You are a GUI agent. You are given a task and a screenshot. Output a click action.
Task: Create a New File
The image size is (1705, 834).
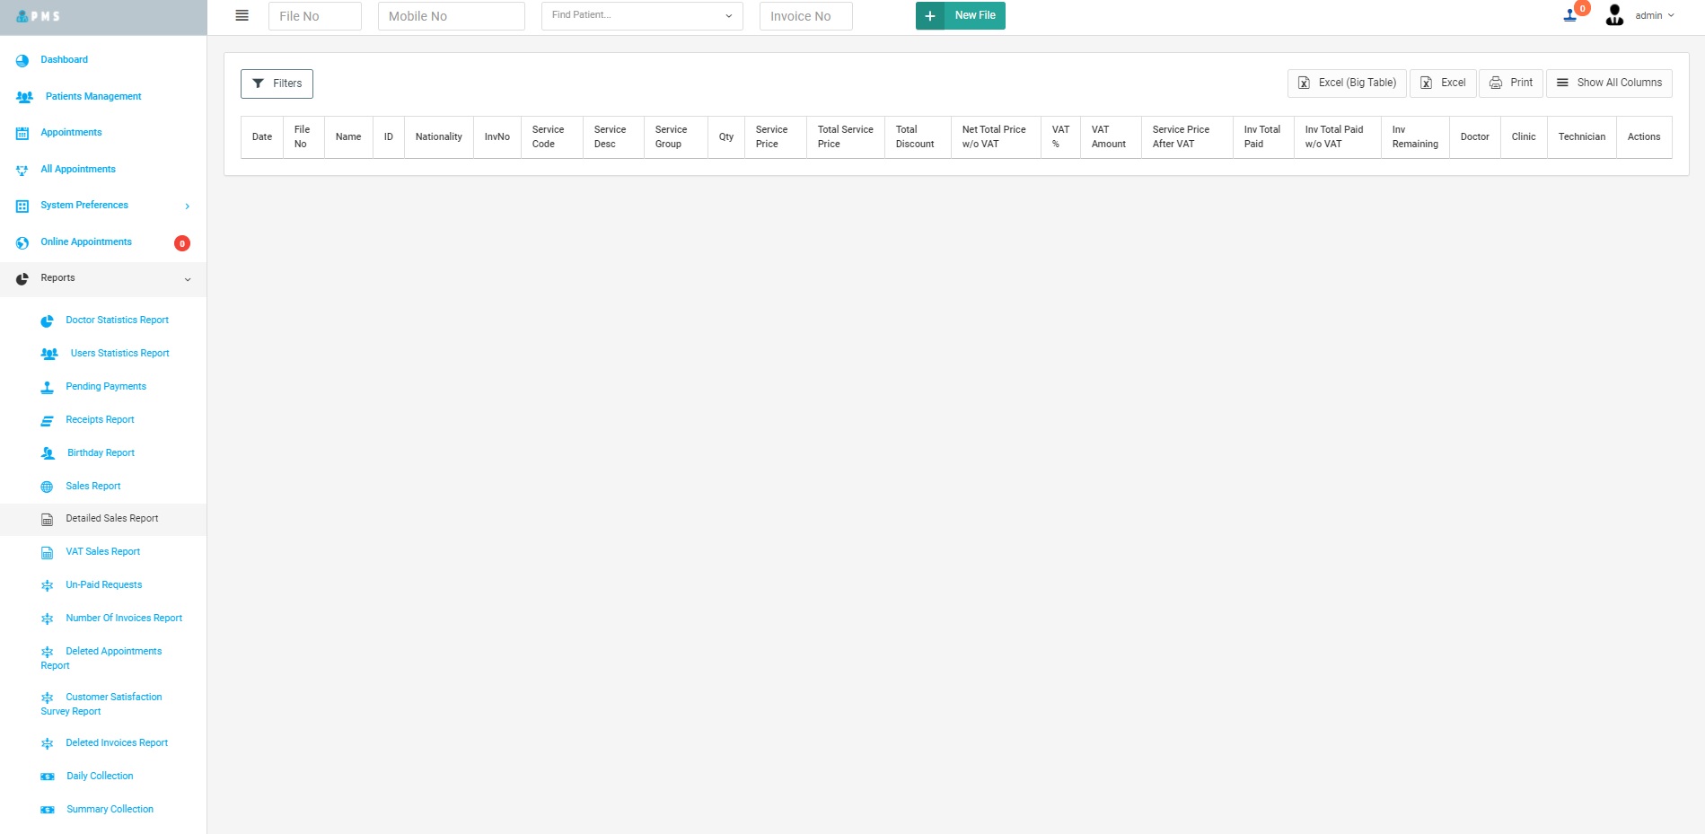click(x=960, y=15)
